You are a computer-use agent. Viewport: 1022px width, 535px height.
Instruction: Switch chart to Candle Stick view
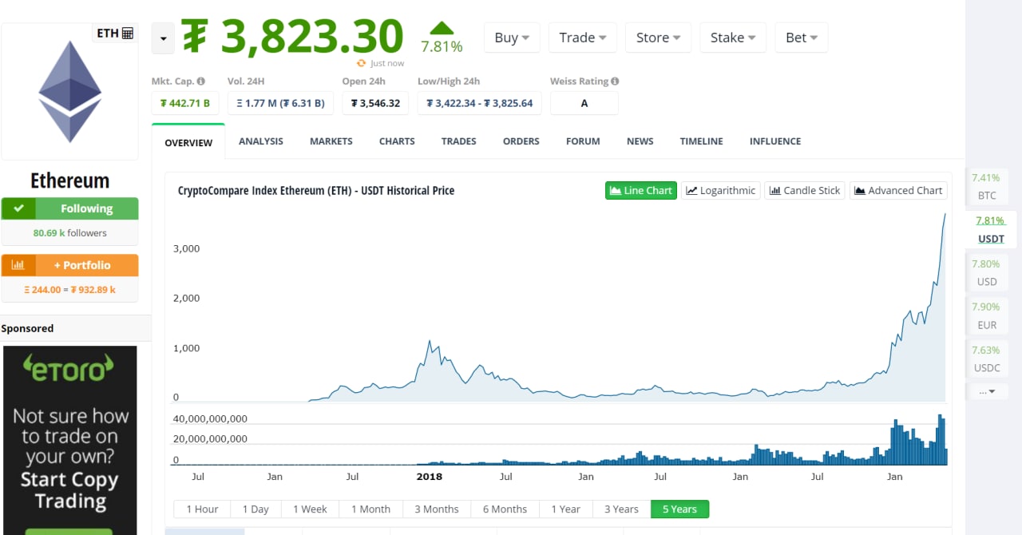click(805, 191)
